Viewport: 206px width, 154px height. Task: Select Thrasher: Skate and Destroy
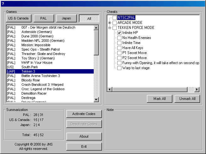(x=50, y=54)
